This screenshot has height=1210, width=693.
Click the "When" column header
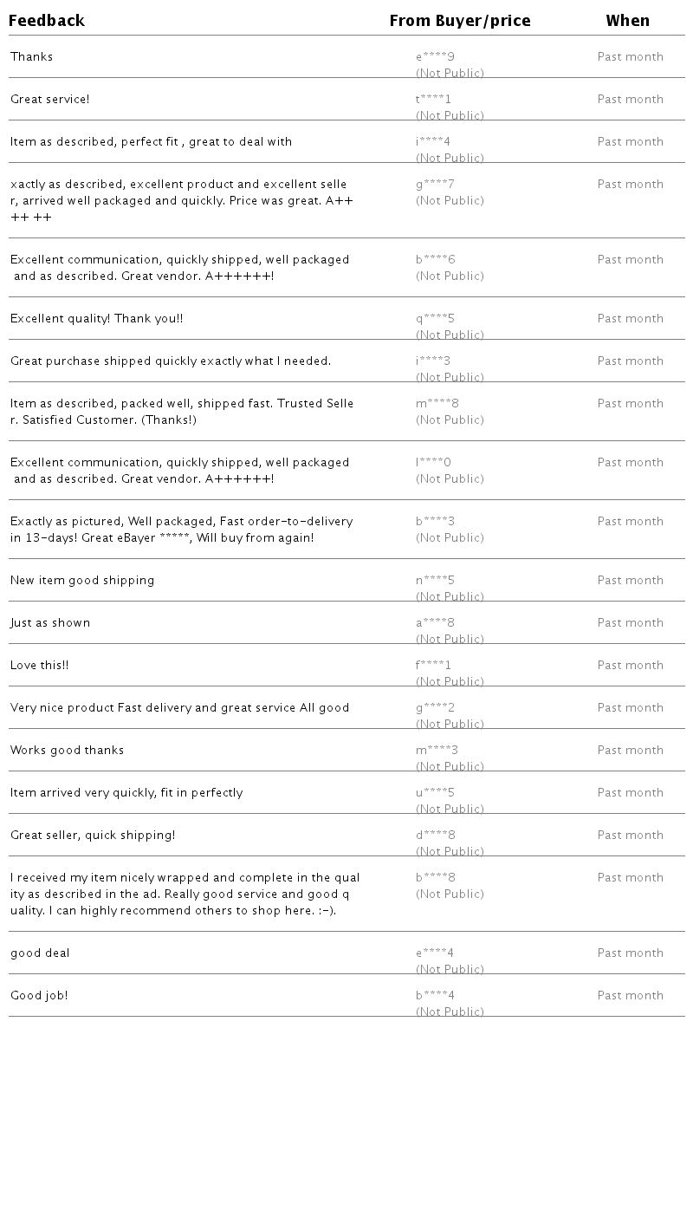coord(628,21)
